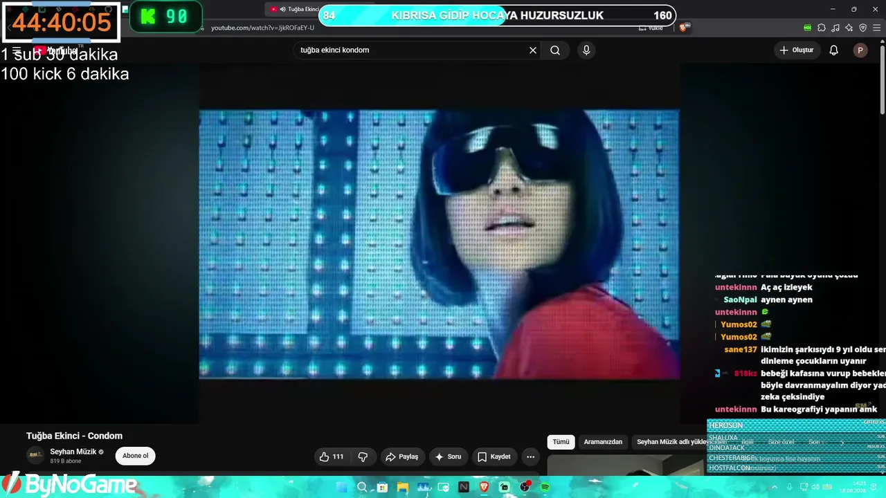Click the 819 B abone subscriber count

pos(66,461)
